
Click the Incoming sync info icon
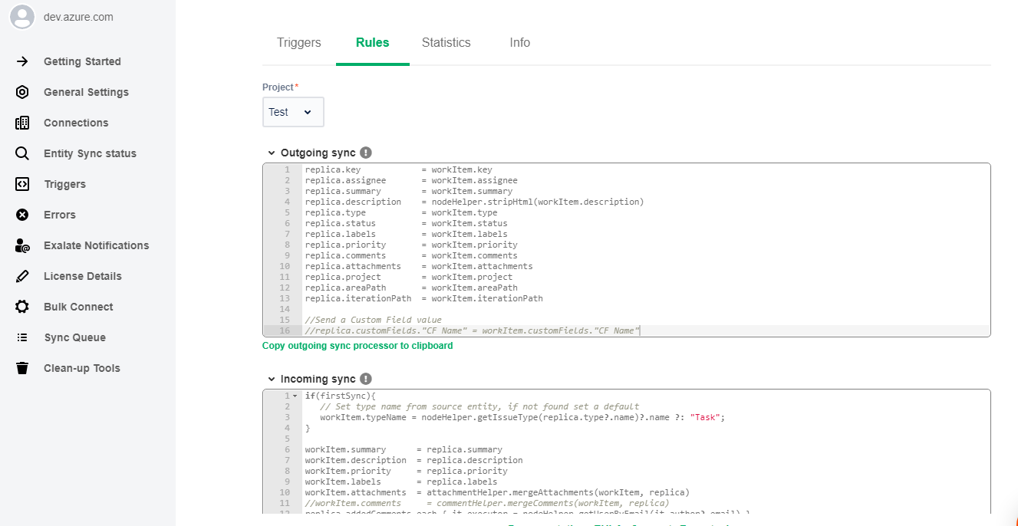[366, 379]
